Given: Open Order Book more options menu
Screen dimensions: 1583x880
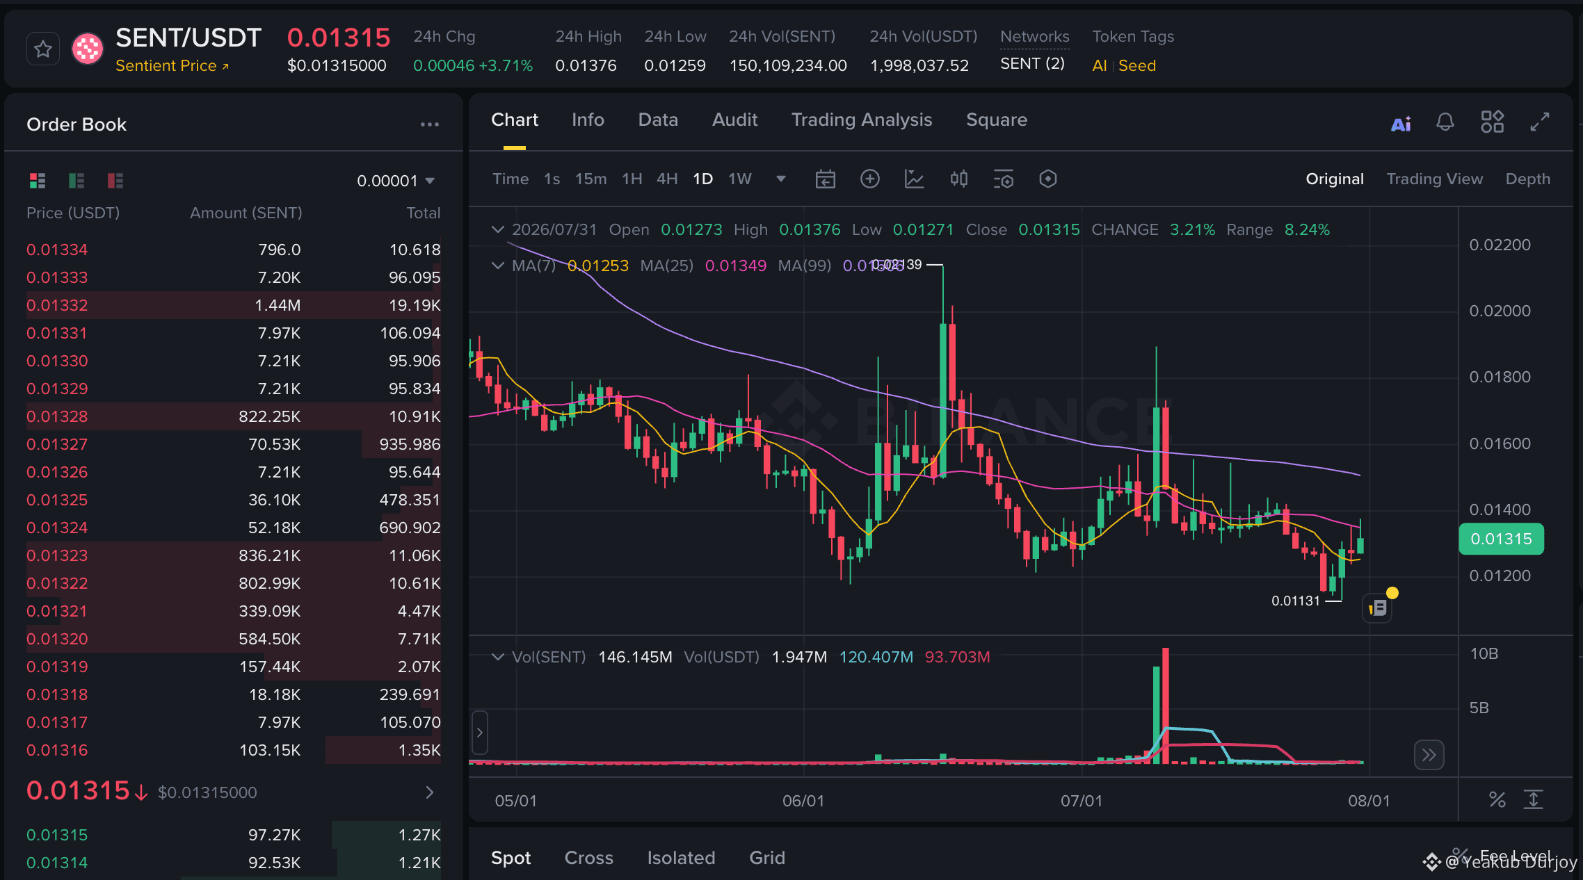Looking at the screenshot, I should pos(429,124).
